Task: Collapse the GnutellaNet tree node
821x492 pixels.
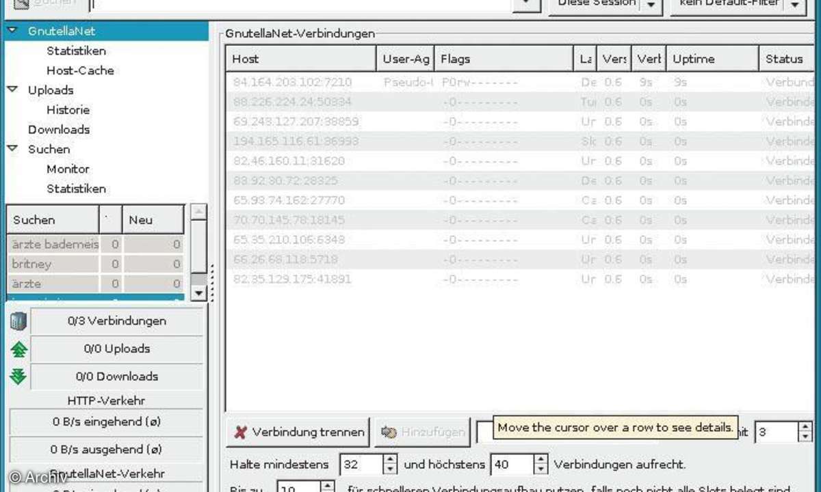Action: pyautogui.click(x=12, y=30)
